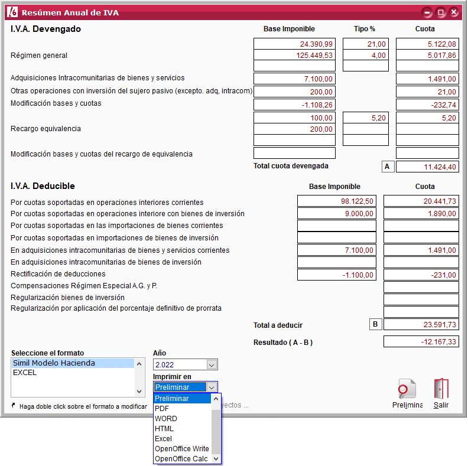This screenshot has width=468, height=466.
Task: Click the A label box
Action: pos(388,167)
